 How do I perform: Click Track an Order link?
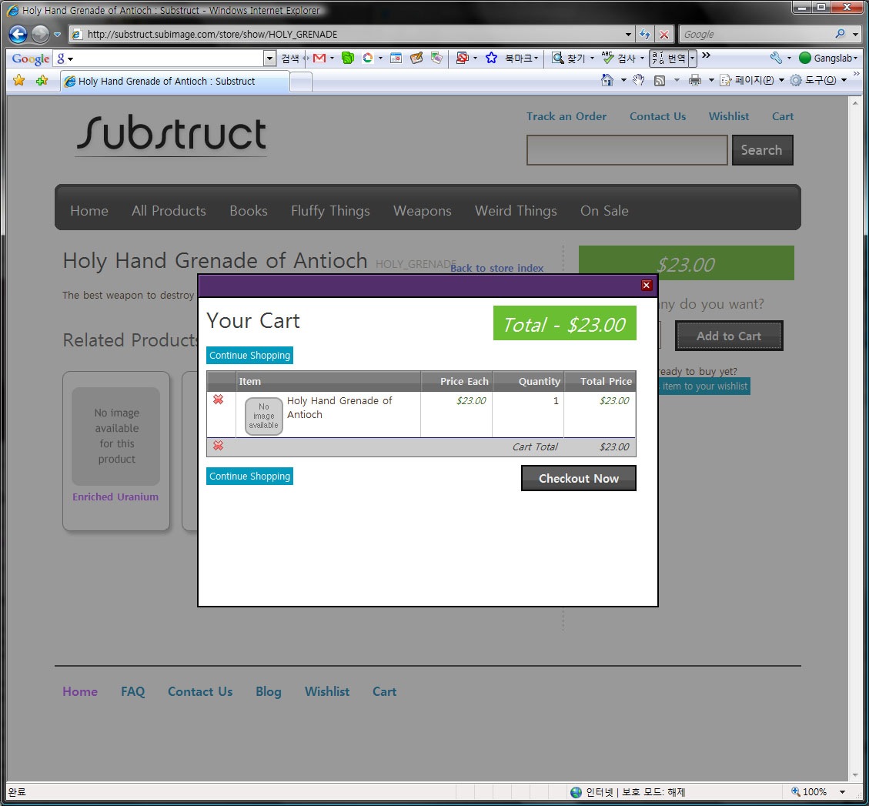pos(566,116)
